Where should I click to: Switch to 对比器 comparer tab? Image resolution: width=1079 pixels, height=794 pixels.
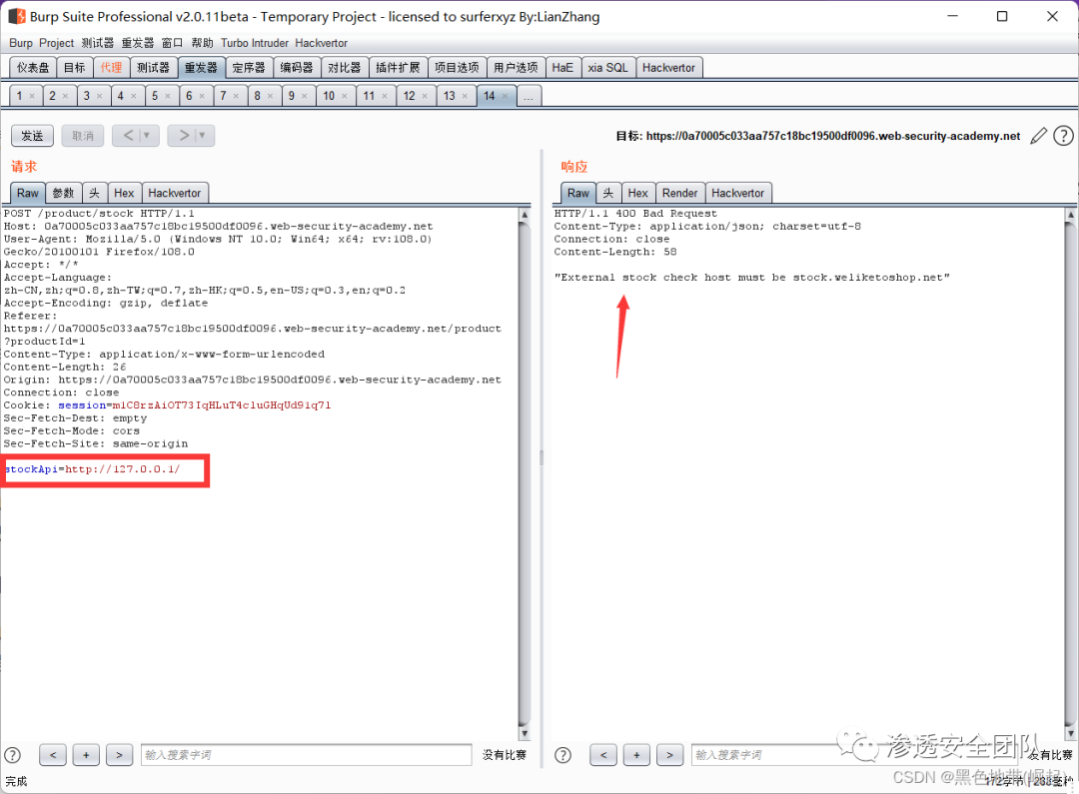(344, 68)
